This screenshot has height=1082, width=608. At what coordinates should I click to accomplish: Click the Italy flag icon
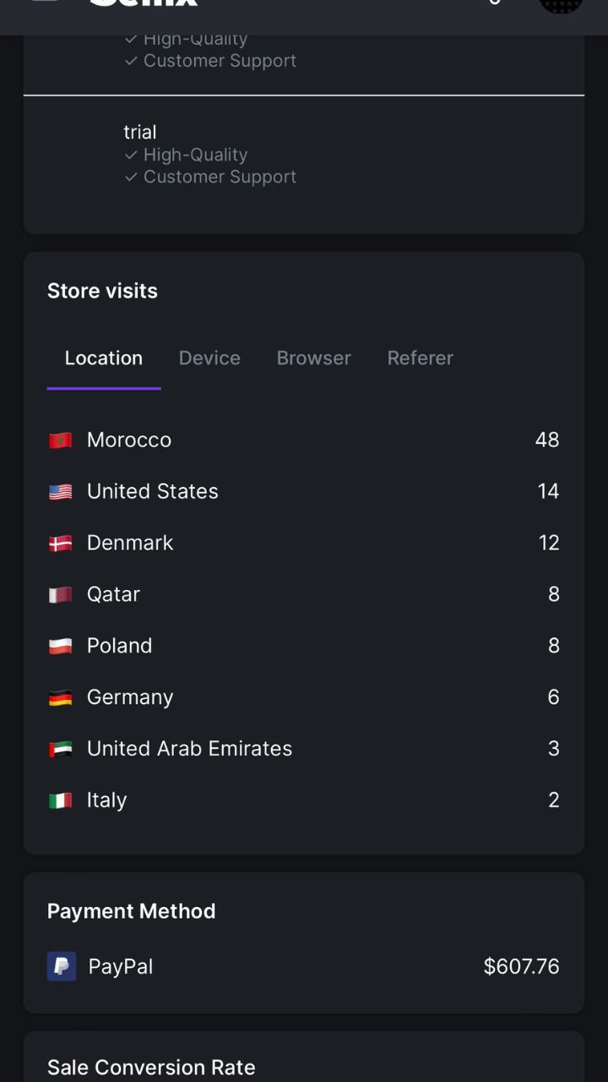coord(60,801)
